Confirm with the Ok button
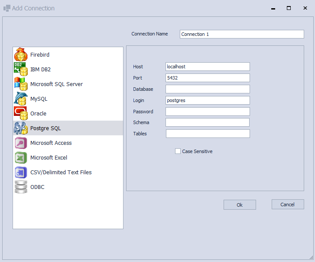This screenshot has height=262, width=315. [x=240, y=204]
